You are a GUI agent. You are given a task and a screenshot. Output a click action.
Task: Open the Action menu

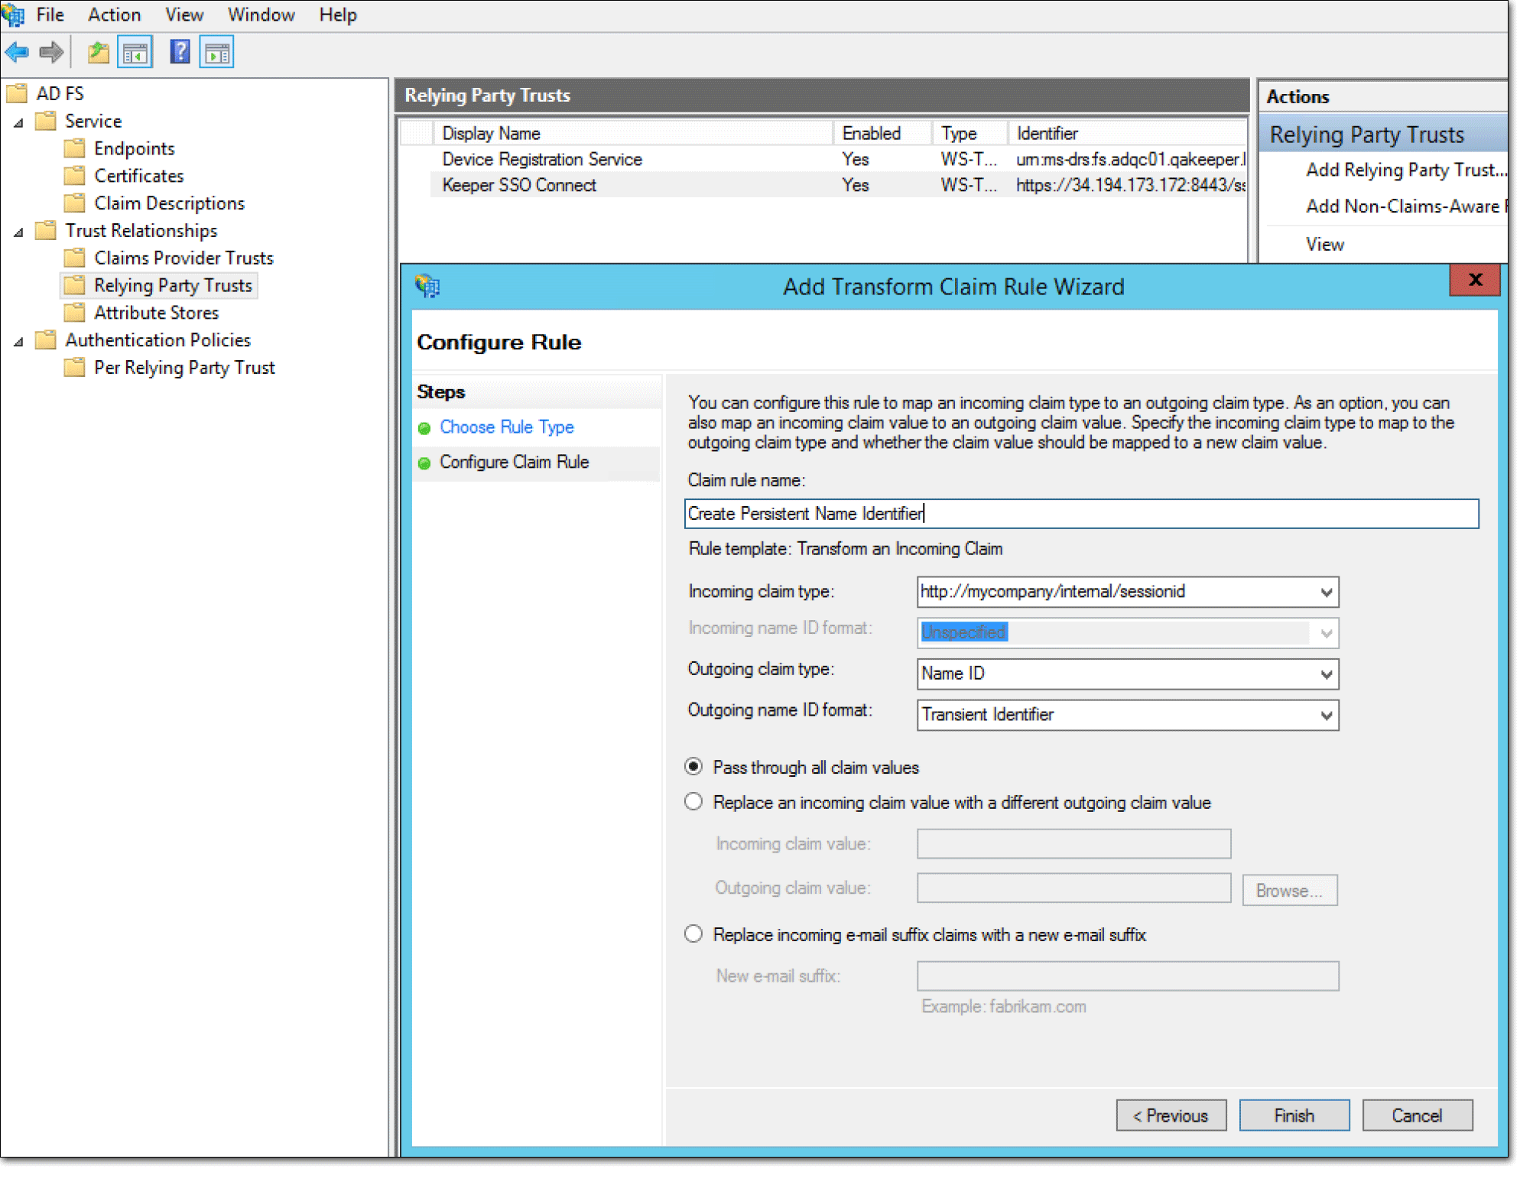pyautogui.click(x=113, y=15)
